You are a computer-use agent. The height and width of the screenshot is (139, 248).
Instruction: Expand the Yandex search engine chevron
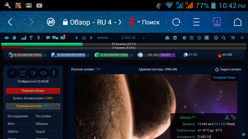click(139, 22)
